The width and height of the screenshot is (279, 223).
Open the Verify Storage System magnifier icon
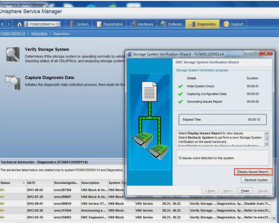point(12,55)
